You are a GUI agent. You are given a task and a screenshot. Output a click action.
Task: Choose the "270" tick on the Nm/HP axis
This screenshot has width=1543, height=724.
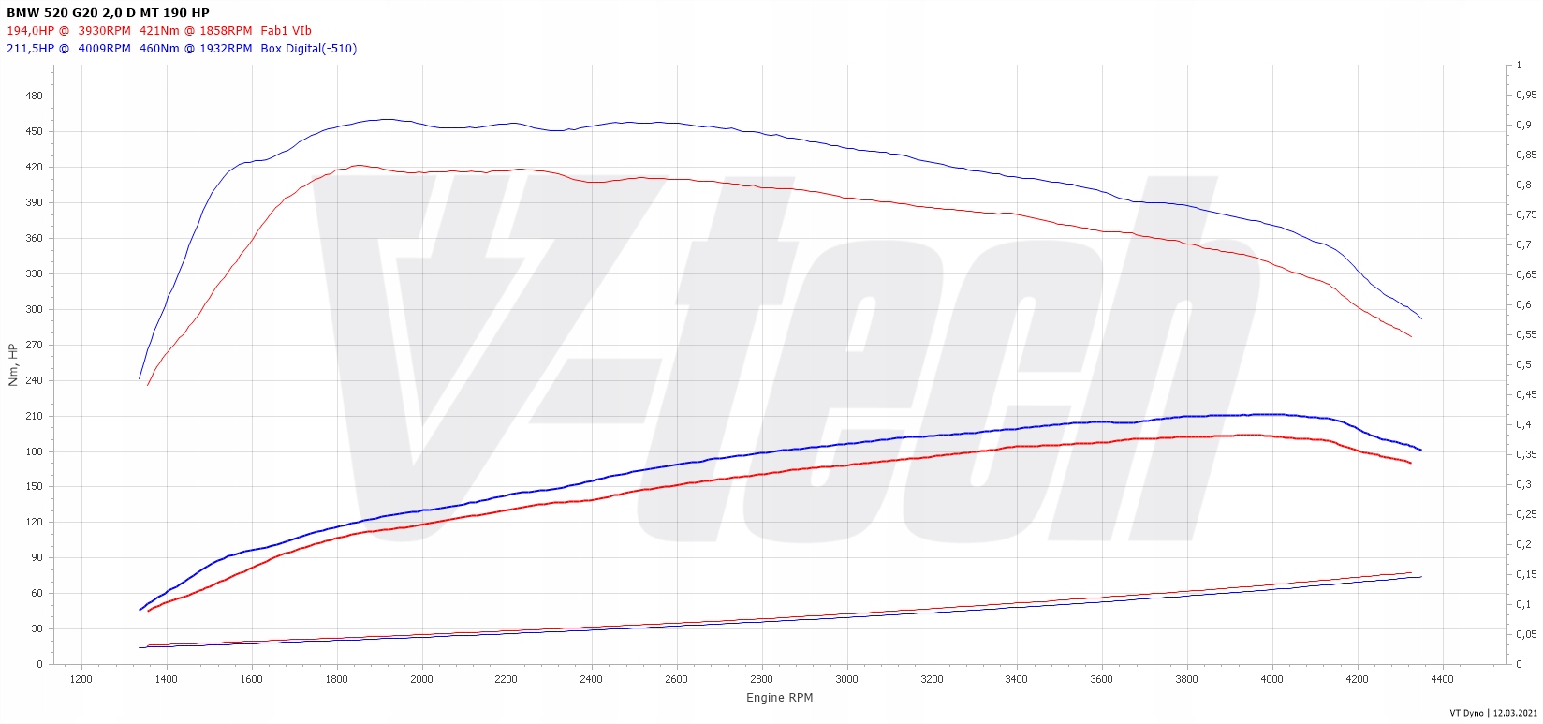(x=35, y=345)
